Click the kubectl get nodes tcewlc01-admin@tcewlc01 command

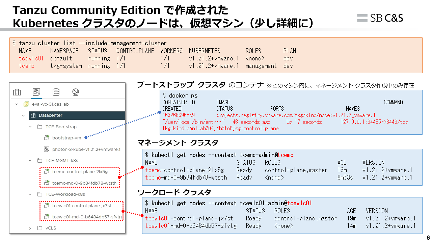[x=228, y=203]
